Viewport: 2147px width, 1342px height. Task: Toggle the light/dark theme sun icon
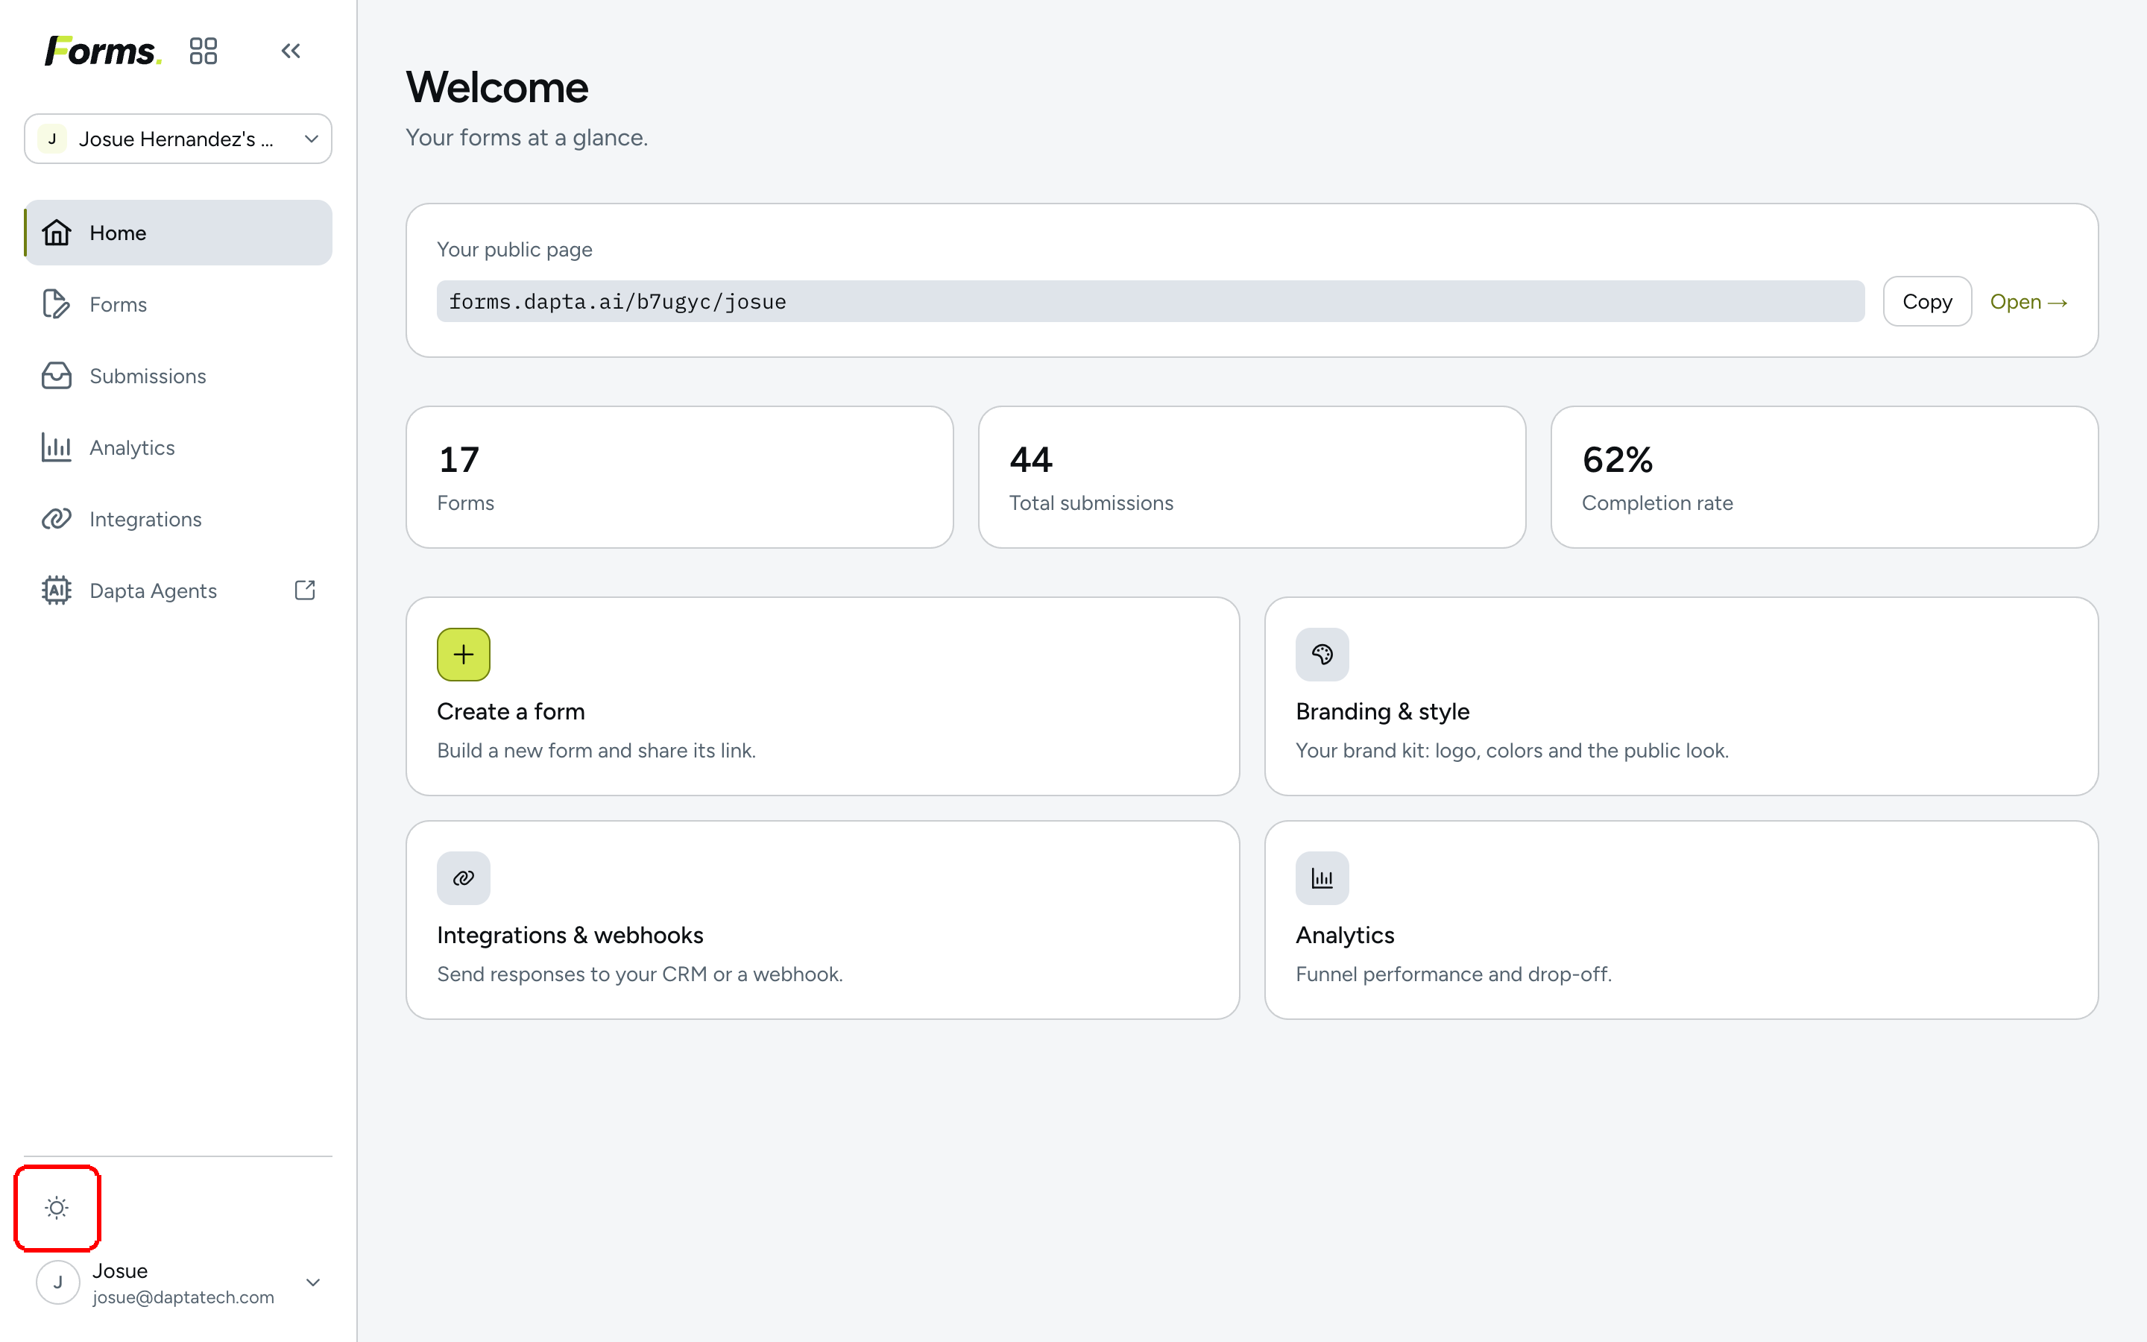coord(57,1208)
